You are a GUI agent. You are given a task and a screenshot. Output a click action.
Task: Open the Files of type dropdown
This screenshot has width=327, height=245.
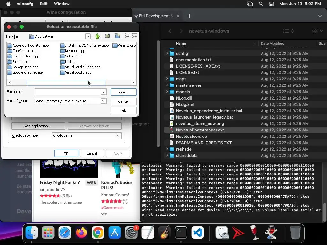click(x=103, y=101)
